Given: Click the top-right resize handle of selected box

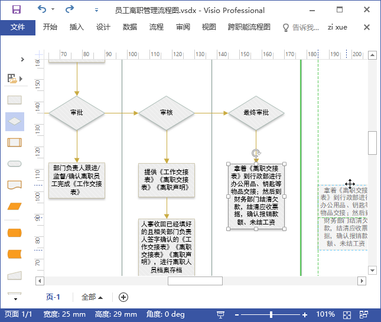Looking at the screenshot, I should 285,164.
